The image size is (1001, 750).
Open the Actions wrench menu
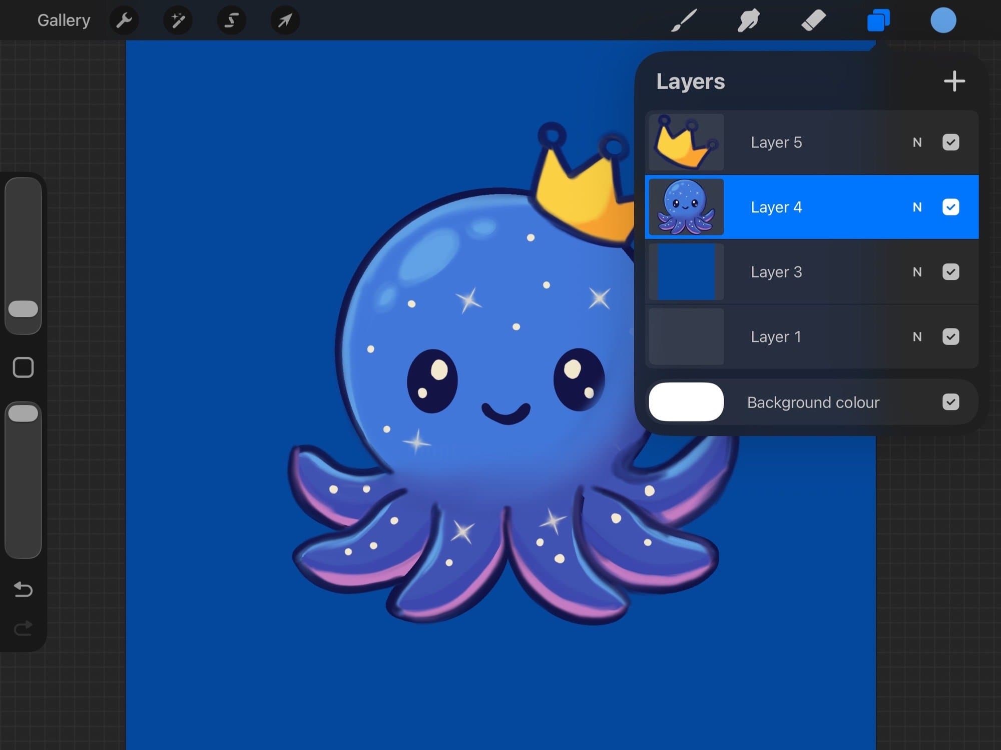click(x=124, y=20)
